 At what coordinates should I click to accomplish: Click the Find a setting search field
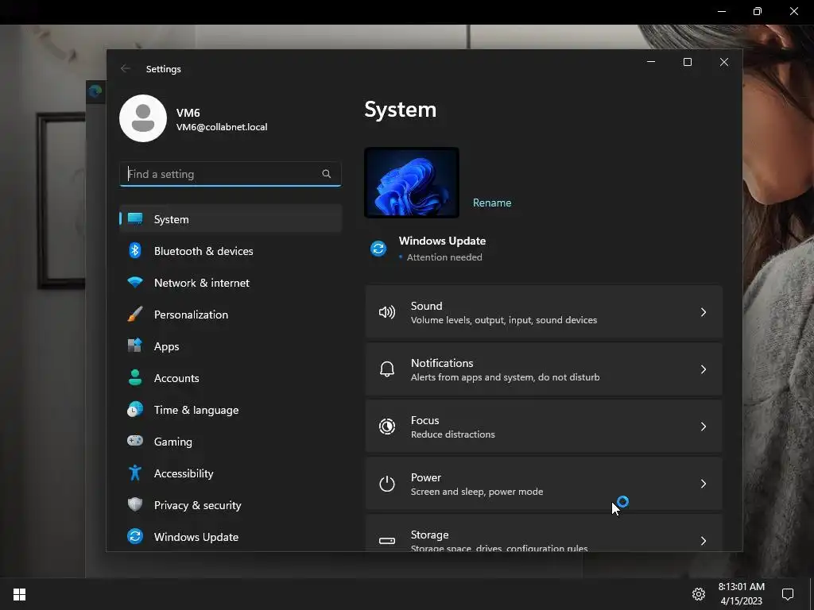click(231, 174)
